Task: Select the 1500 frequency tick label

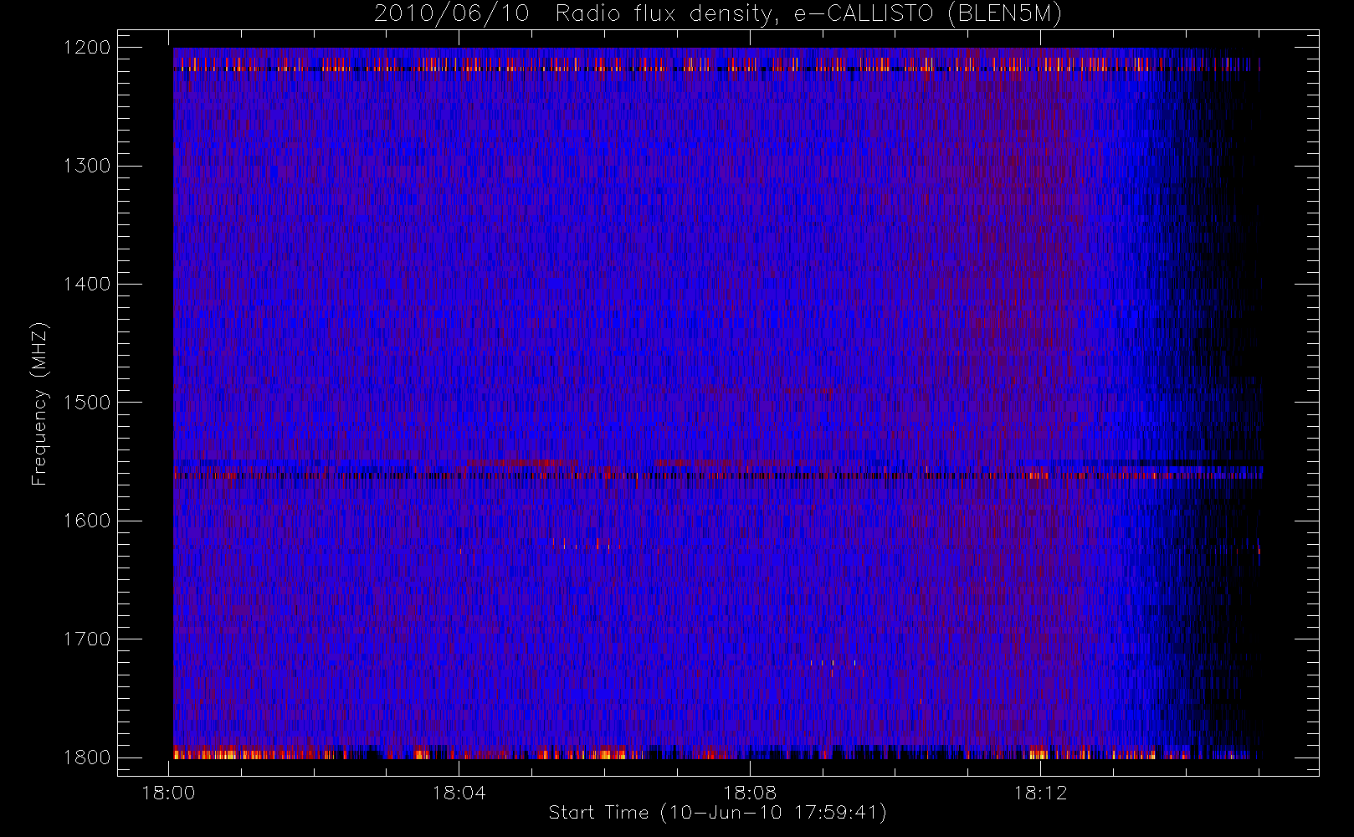Action: 87,403
